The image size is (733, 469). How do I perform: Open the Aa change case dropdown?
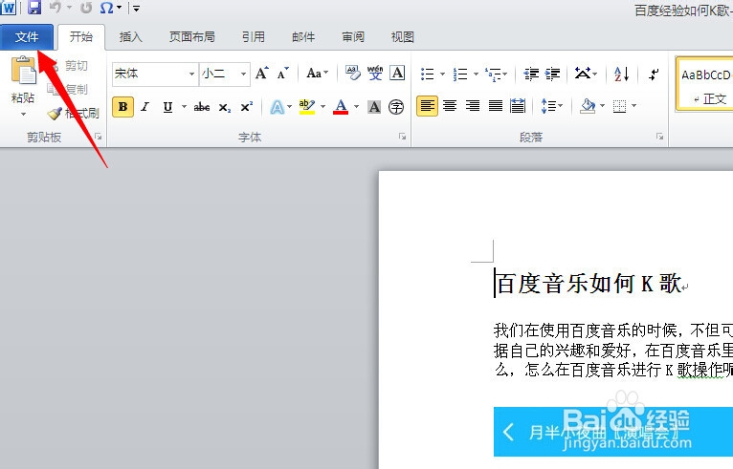pyautogui.click(x=317, y=74)
